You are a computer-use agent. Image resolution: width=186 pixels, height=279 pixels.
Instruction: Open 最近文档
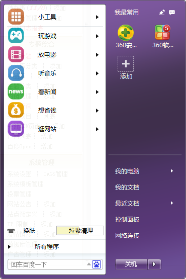127,204
